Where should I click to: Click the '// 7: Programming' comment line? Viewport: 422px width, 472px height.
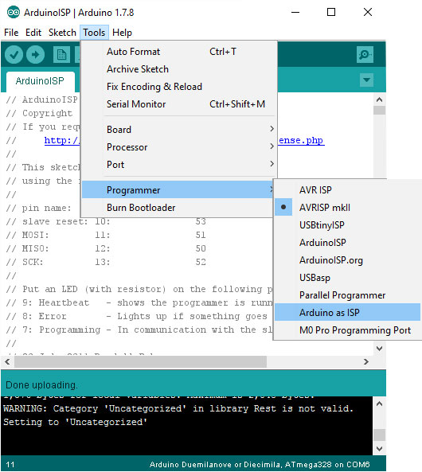(x=139, y=330)
